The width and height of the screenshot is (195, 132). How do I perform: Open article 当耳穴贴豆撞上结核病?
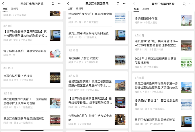click(18, 76)
